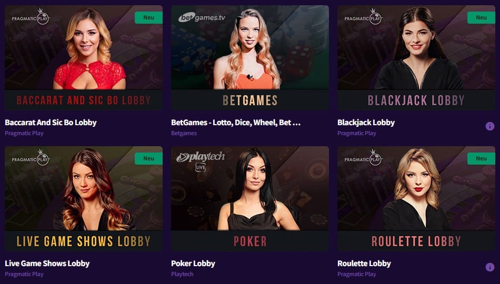The width and height of the screenshot is (500, 284).
Task: Open the BetGames game thumbnail
Action: [x=250, y=58]
